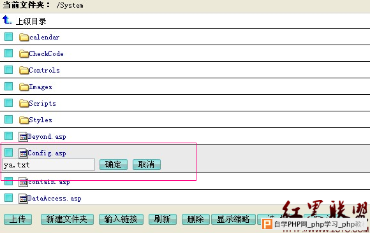The height and width of the screenshot is (233, 370).
Task: Open the Scripts folder name
Action: pyautogui.click(x=43, y=103)
